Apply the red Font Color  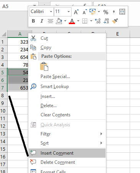click(x=72, y=21)
